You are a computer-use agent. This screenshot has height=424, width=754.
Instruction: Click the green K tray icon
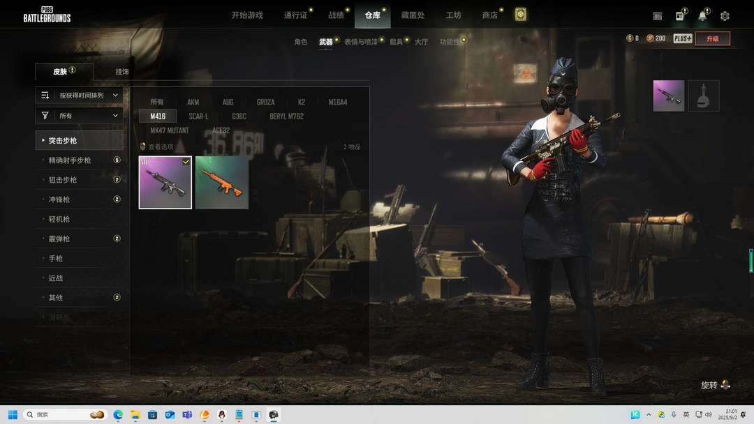click(x=635, y=414)
